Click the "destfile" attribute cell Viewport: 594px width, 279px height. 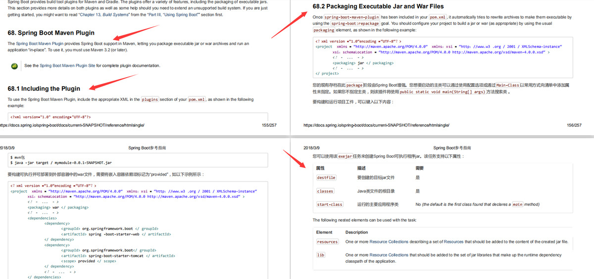[326, 177]
